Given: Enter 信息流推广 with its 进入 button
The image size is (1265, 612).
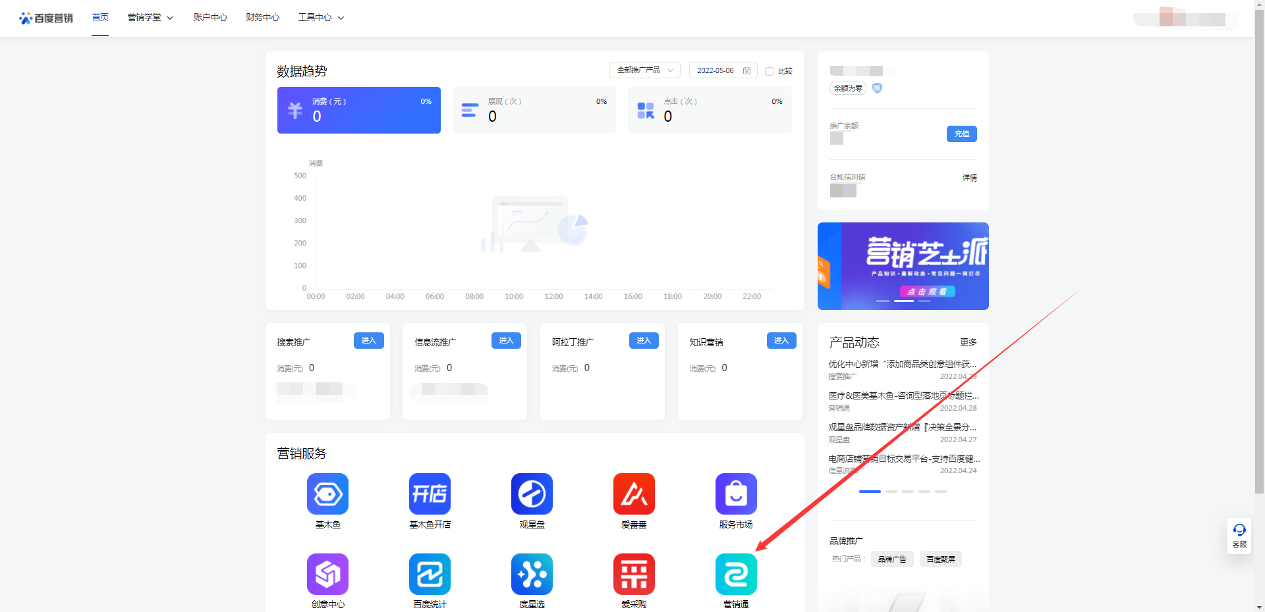Looking at the screenshot, I should (x=506, y=340).
